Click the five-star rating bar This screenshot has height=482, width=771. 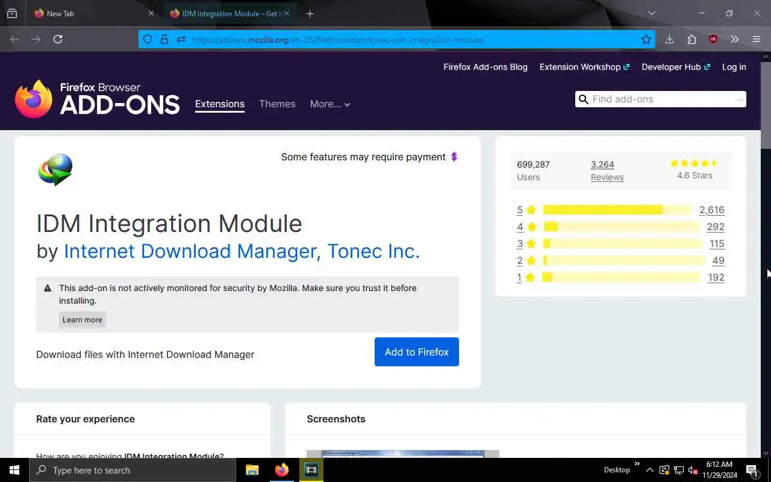point(617,210)
